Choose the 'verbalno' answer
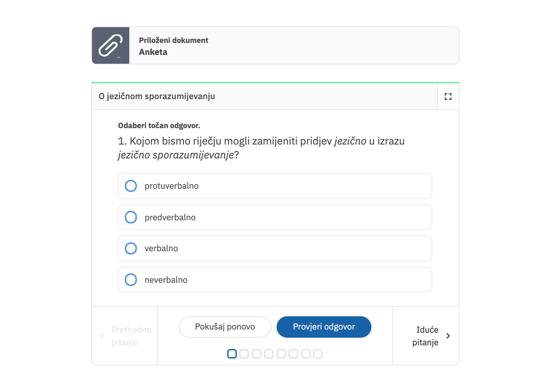 tap(131, 248)
